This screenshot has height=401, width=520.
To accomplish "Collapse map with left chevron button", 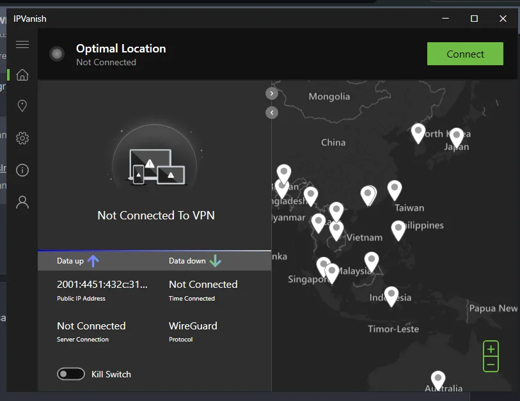I will coord(272,113).
